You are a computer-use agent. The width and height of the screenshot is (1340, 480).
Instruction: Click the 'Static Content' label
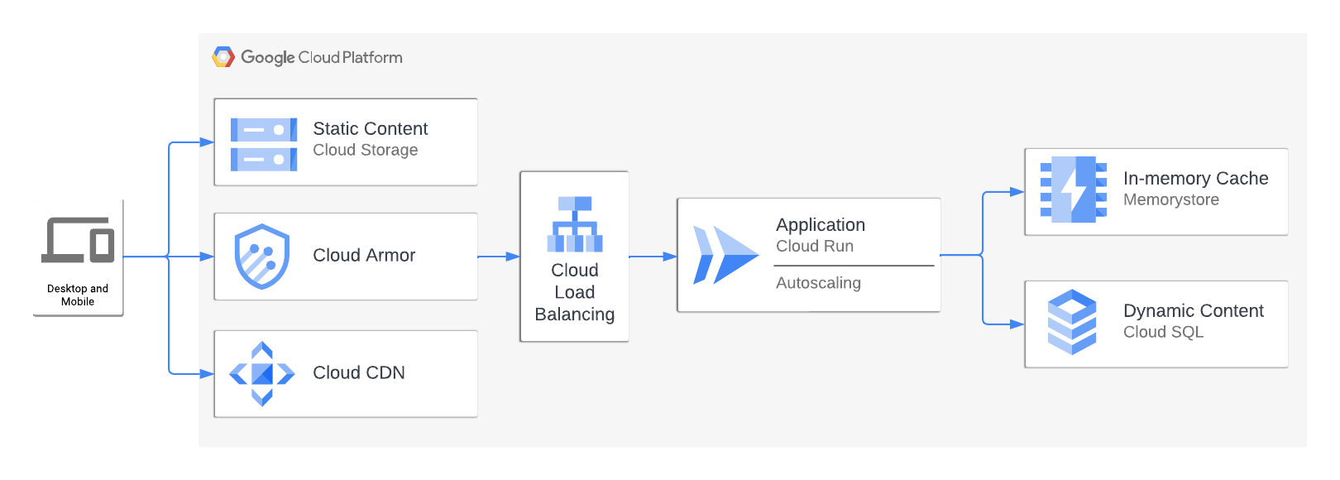pyautogui.click(x=371, y=128)
